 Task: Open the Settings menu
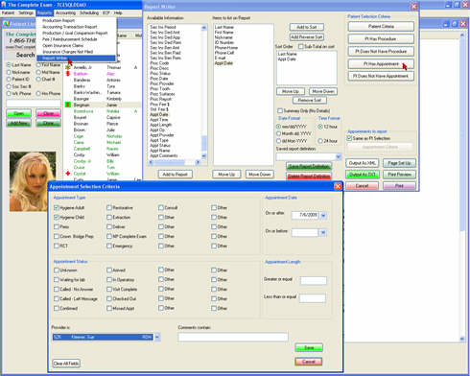point(26,12)
